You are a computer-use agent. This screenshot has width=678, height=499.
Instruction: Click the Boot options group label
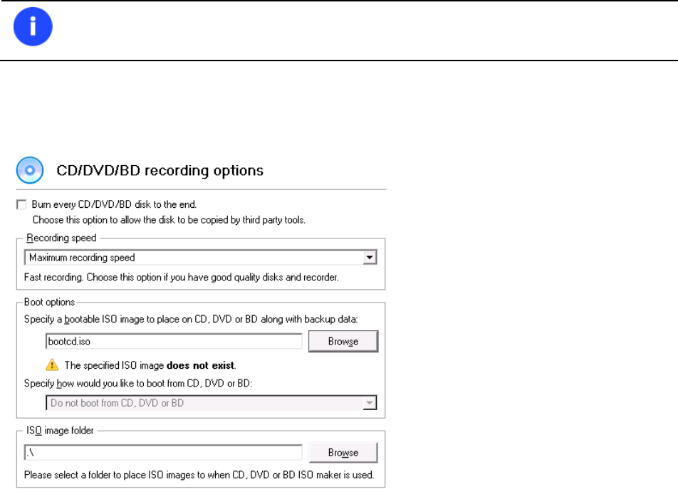click(x=49, y=302)
